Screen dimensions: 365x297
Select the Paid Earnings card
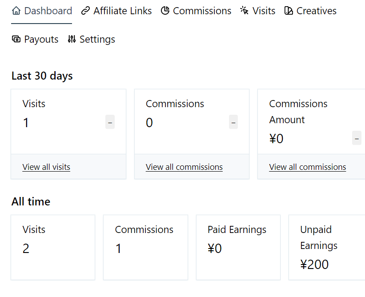(x=238, y=247)
